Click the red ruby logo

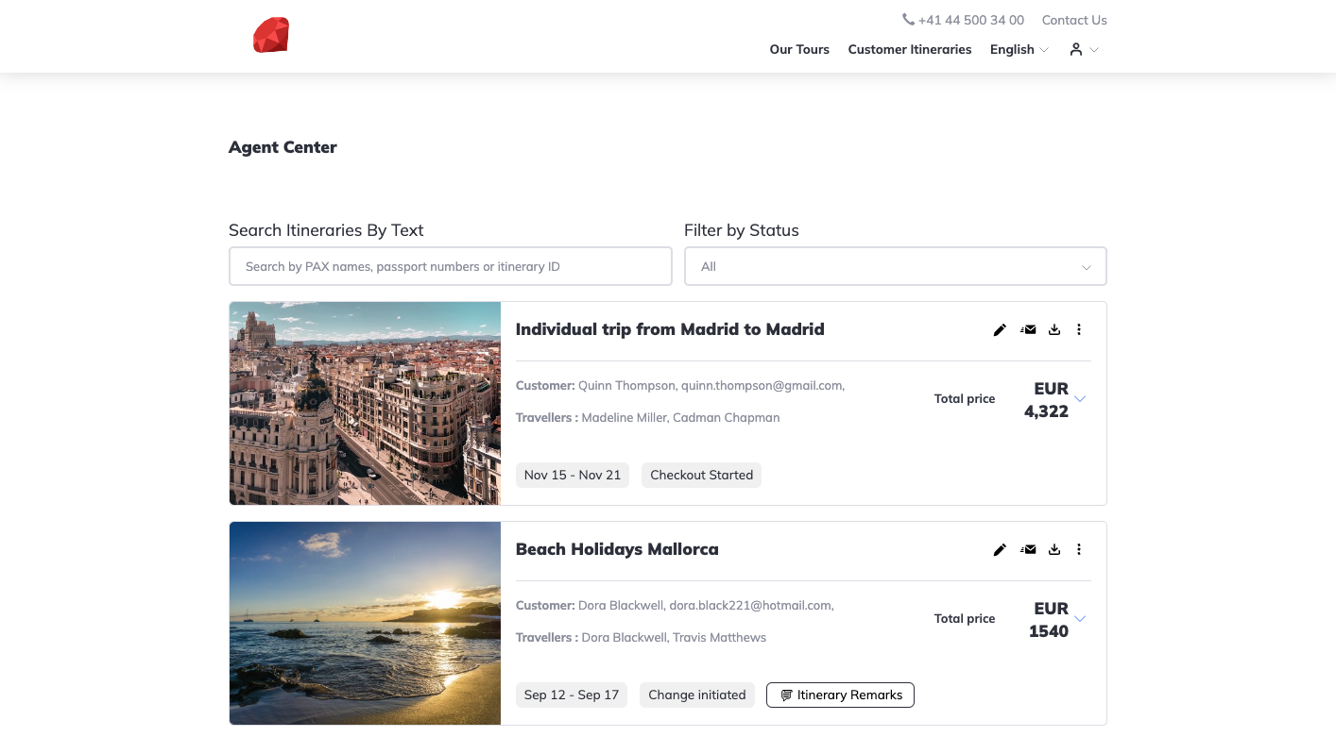click(x=271, y=36)
